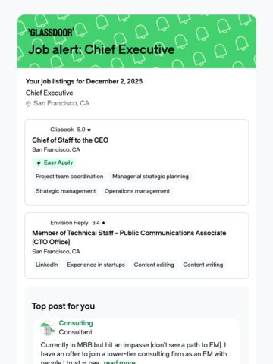Select the Content editing tag
The width and height of the screenshot is (273, 364).
click(154, 265)
